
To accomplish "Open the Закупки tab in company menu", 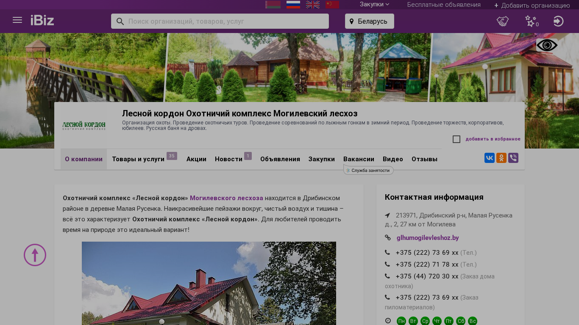I will point(322,159).
